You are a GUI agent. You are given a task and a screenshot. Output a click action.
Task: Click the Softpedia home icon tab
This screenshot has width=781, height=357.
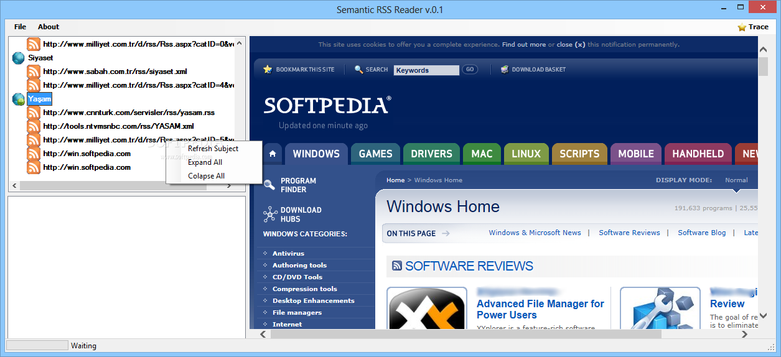coord(273,154)
